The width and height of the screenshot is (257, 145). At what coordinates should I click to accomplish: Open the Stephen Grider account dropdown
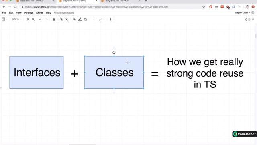pos(243,12)
